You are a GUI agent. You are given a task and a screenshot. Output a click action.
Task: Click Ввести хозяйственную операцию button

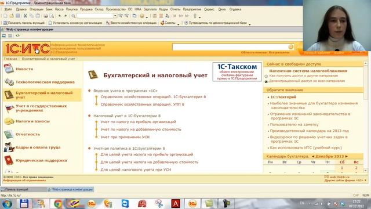[x=132, y=23]
